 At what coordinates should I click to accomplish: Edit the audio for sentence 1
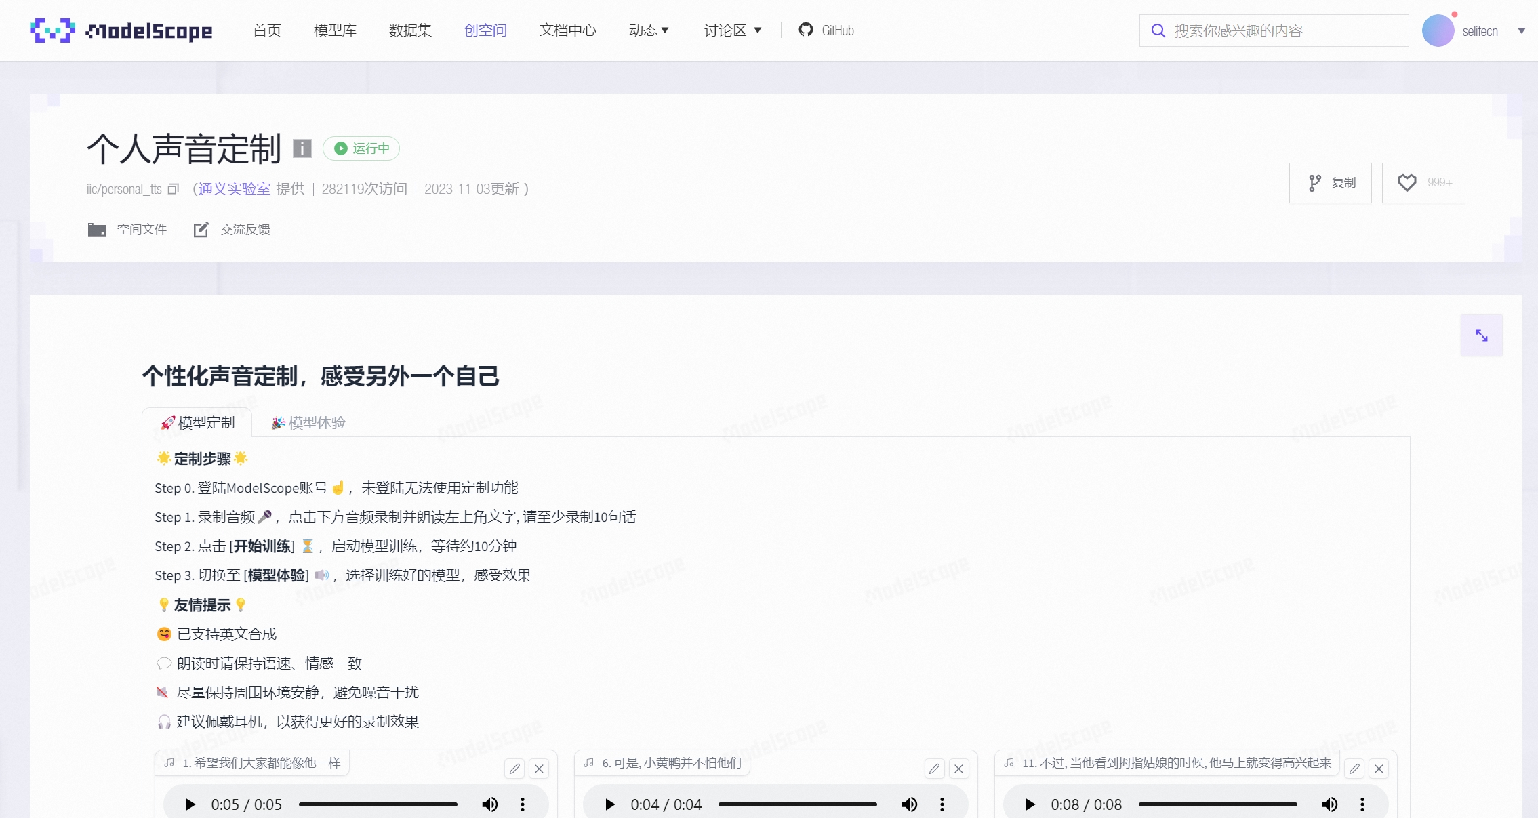click(514, 769)
